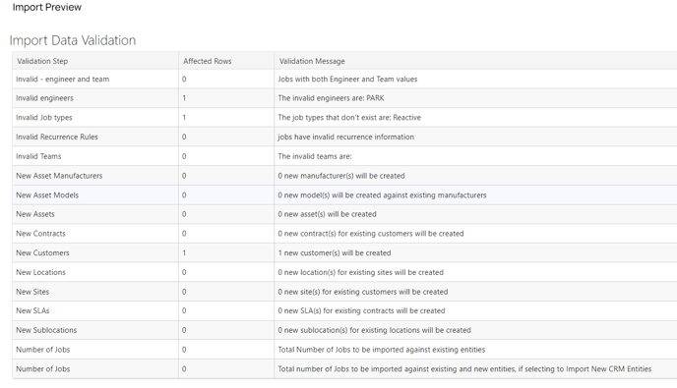This screenshot has height=388, width=677.
Task: Open the Invalid Job types row
Action: 344,117
